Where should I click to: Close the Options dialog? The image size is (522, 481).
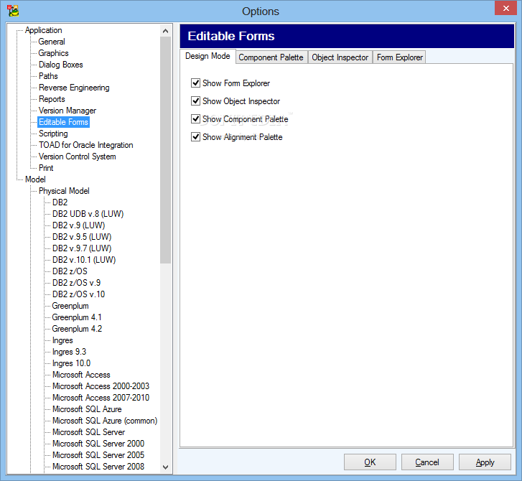coord(505,9)
